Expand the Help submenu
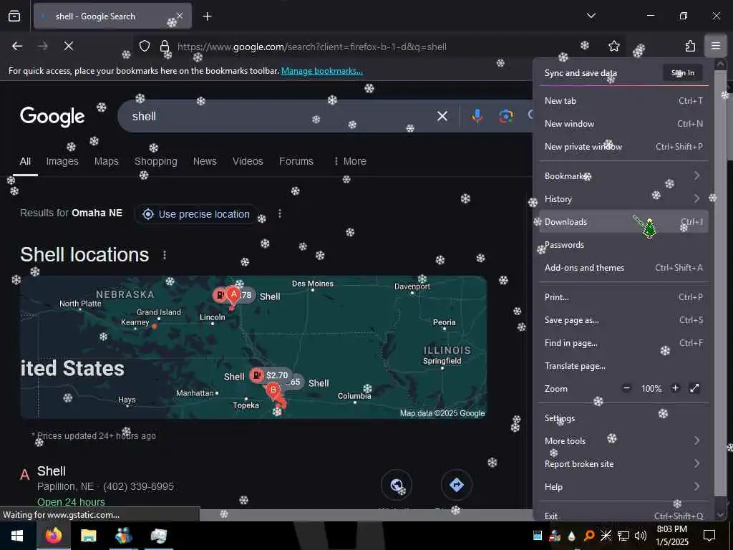 pos(623,486)
